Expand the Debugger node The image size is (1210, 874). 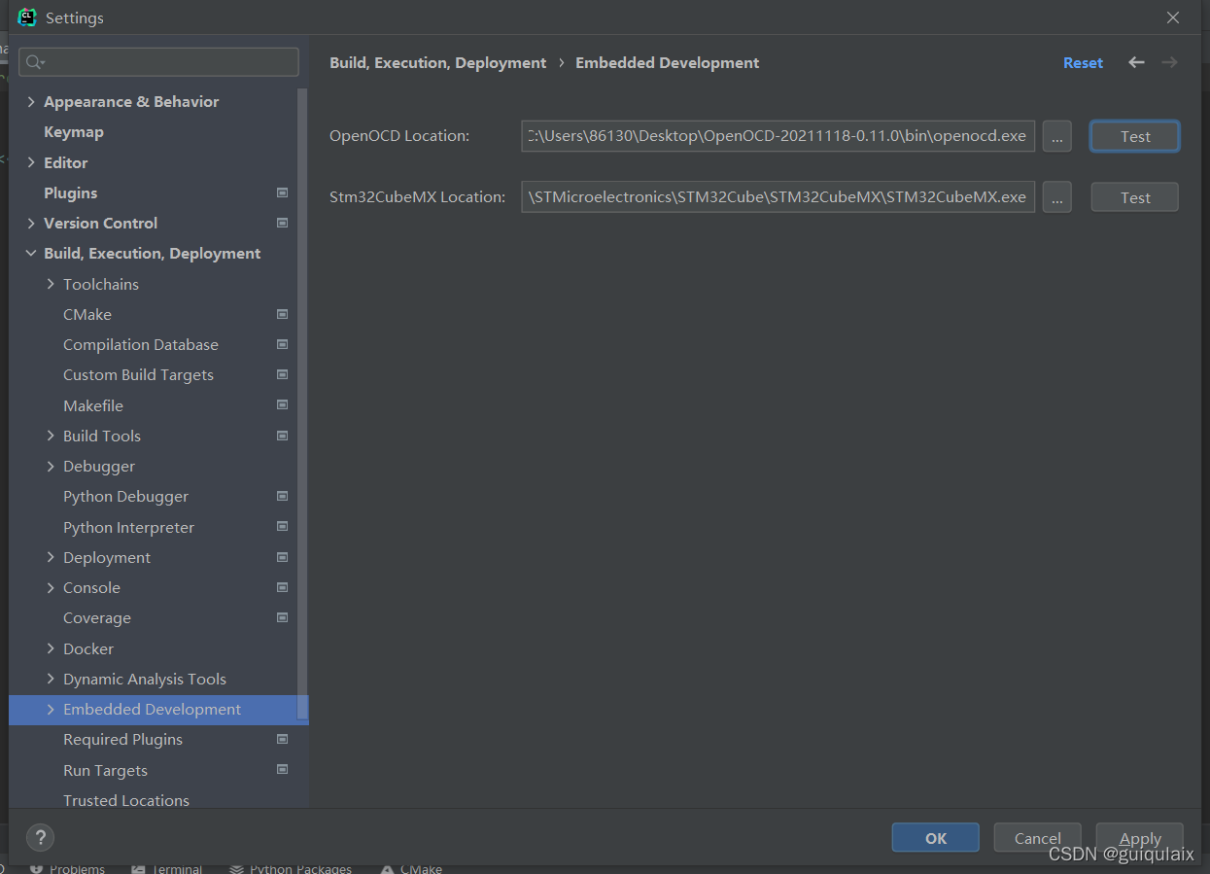pyautogui.click(x=51, y=466)
